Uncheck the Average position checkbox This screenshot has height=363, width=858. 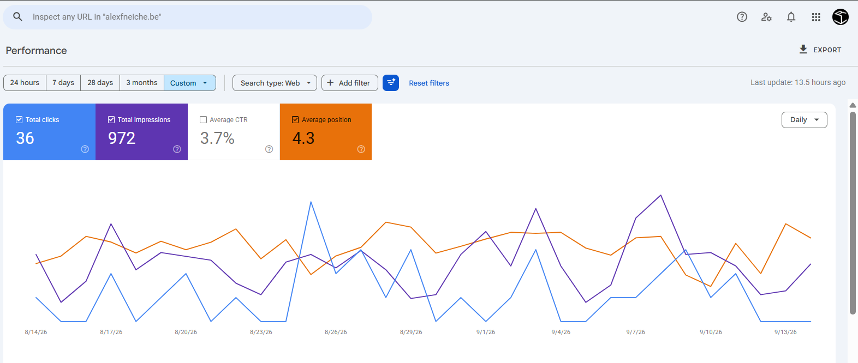(295, 120)
